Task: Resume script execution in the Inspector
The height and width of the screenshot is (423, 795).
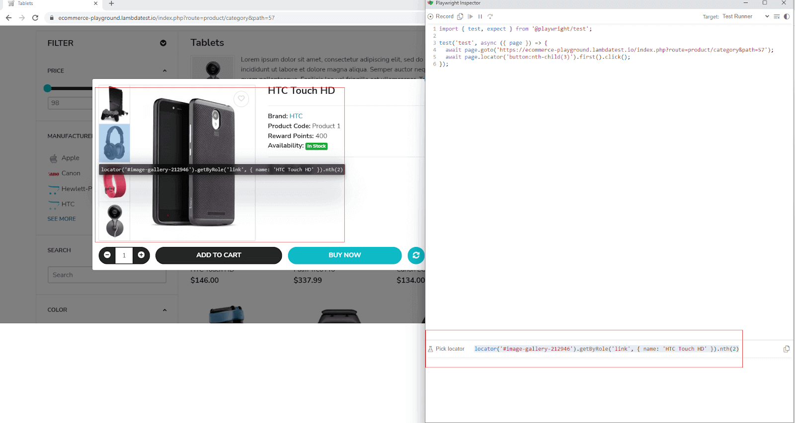Action: [470, 16]
